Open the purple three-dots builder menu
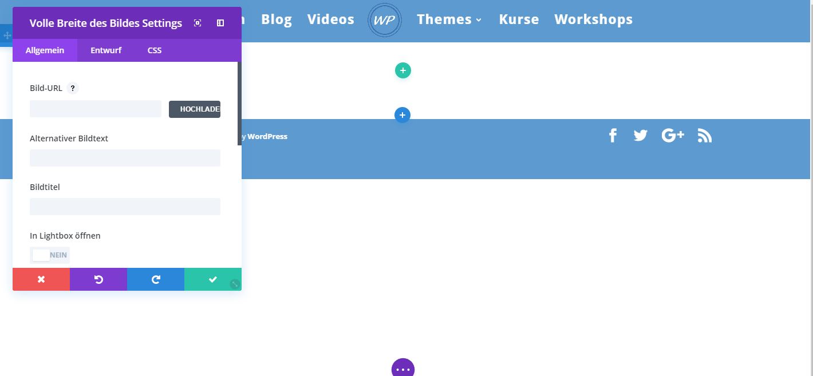The image size is (813, 376). tap(403, 369)
